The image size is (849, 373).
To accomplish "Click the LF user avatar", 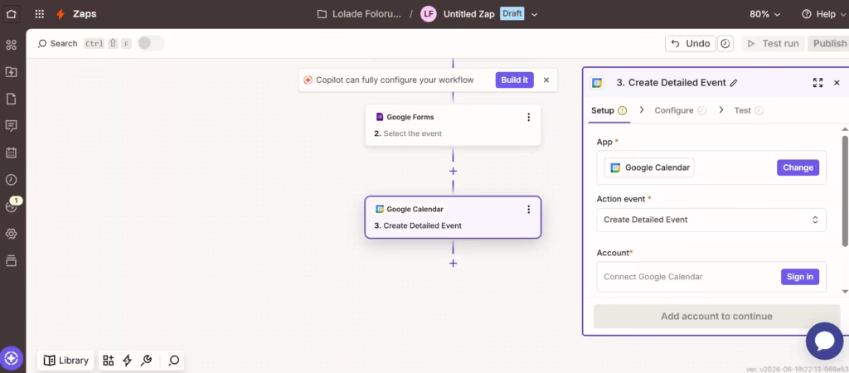I will [429, 14].
